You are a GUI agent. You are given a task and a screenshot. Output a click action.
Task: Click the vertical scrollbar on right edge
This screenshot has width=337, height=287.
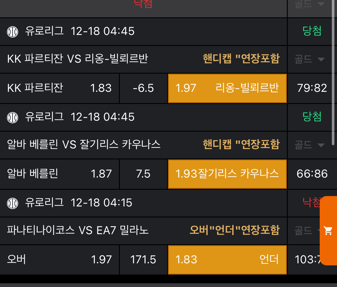(333, 73)
